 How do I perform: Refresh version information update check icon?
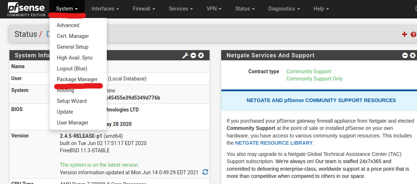click(x=205, y=172)
